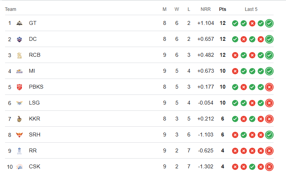Click the GT team logo icon
Screen dimensions: 286x180
[x=19, y=23]
